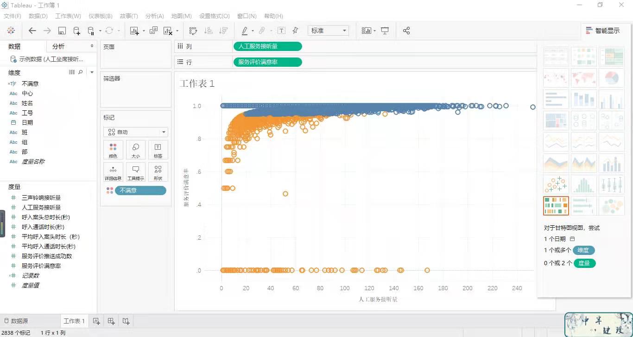Sort ascending using the toolbar icon
Viewport: 633px width, 337px height.
coord(209,31)
